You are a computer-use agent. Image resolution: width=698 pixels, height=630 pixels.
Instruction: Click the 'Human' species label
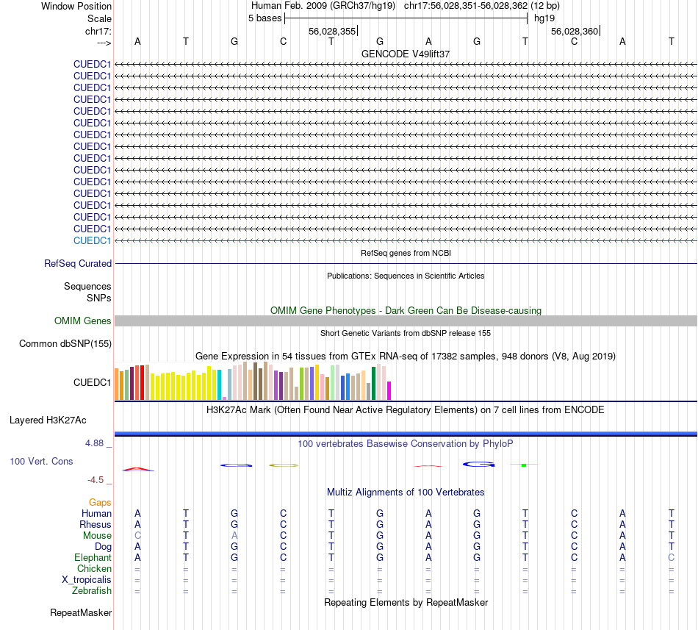(96, 513)
